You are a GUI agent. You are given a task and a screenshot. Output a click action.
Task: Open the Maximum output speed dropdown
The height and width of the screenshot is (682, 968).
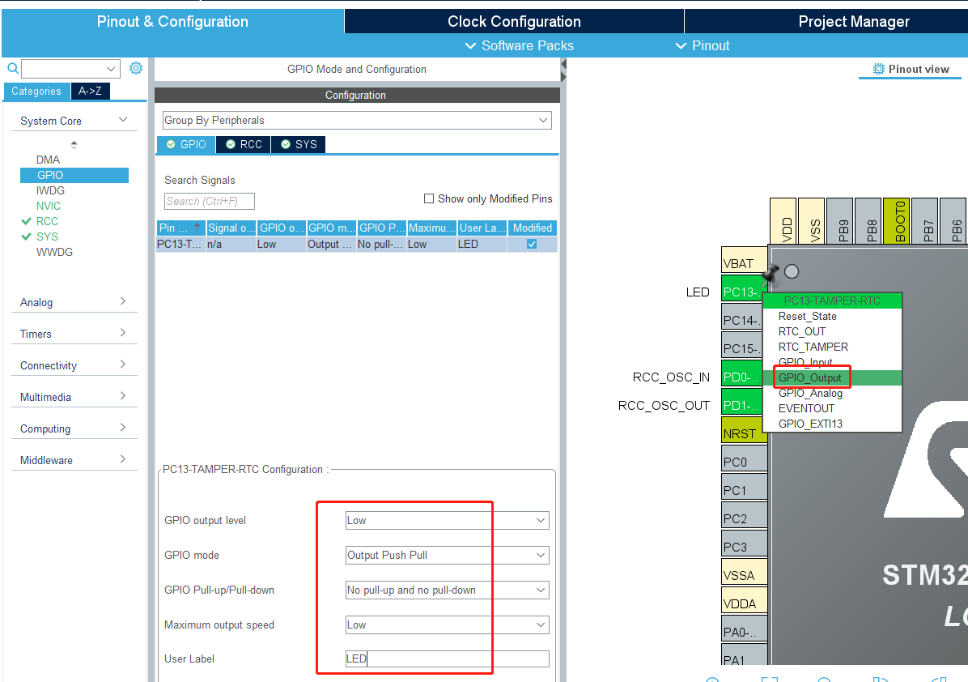click(447, 624)
